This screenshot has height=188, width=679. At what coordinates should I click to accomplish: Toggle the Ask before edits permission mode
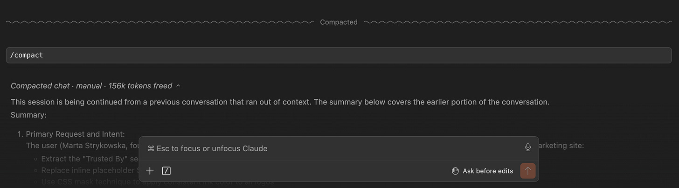[483, 171]
